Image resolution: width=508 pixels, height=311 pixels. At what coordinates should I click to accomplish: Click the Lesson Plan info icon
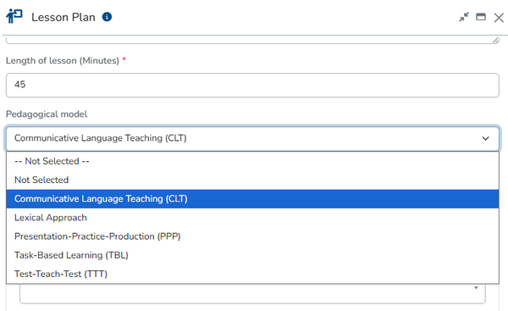[107, 17]
